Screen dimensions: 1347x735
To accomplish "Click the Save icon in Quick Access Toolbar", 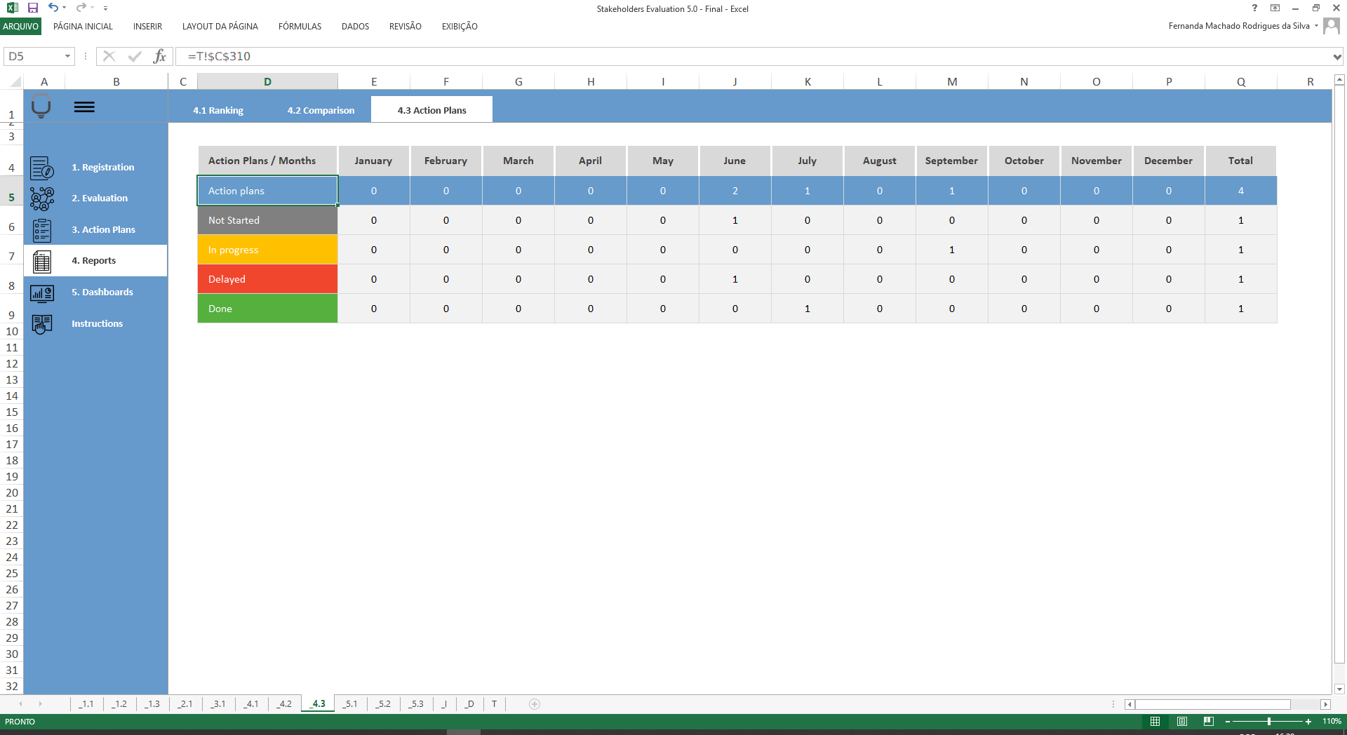I will click(x=32, y=8).
